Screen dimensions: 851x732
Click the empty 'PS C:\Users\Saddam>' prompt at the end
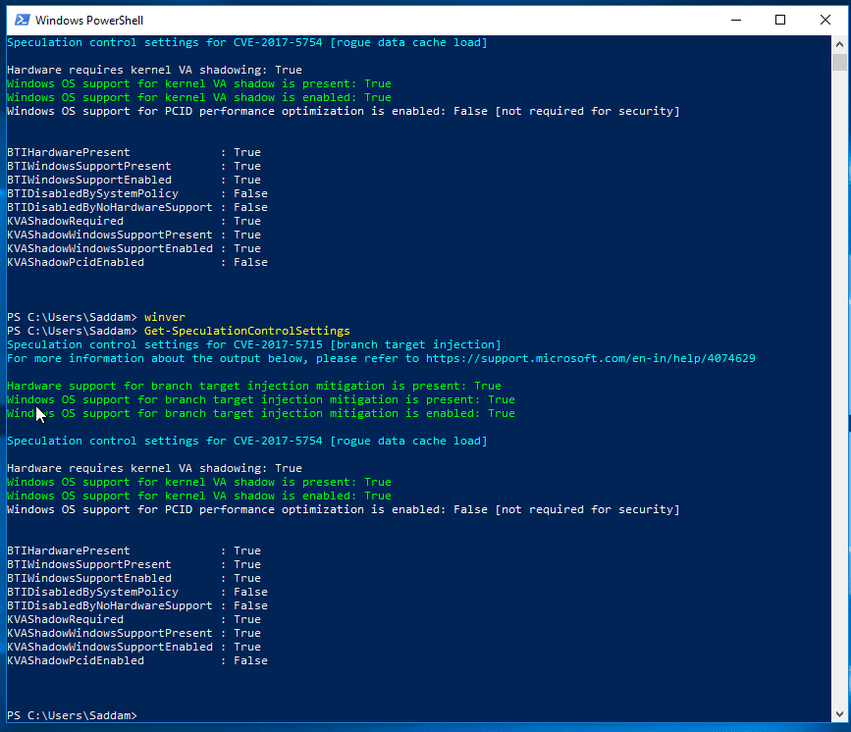tap(73, 715)
